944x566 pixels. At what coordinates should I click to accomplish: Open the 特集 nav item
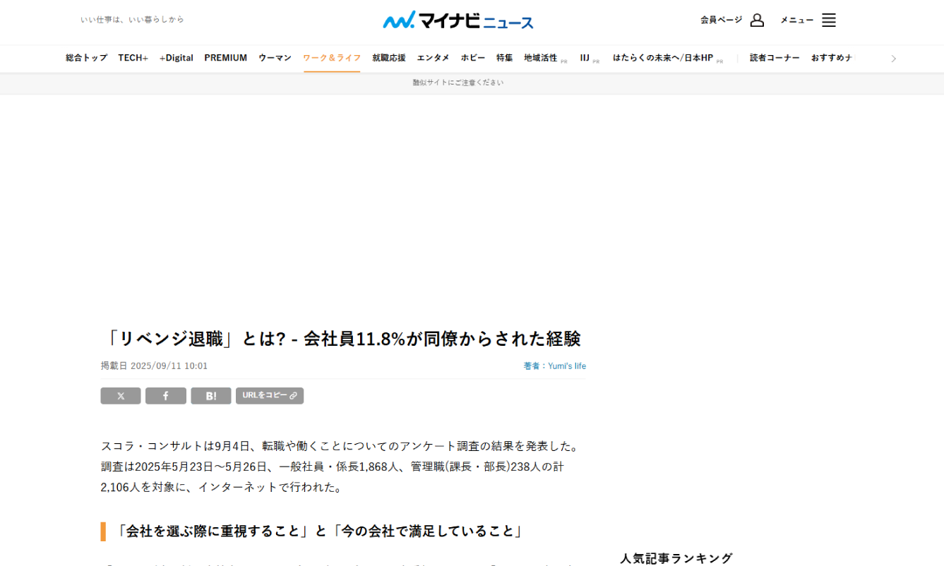[x=504, y=58]
